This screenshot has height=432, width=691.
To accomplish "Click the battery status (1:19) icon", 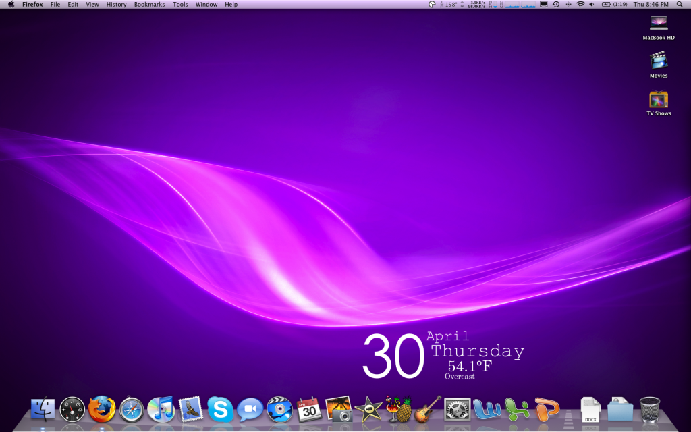I will (614, 5).
